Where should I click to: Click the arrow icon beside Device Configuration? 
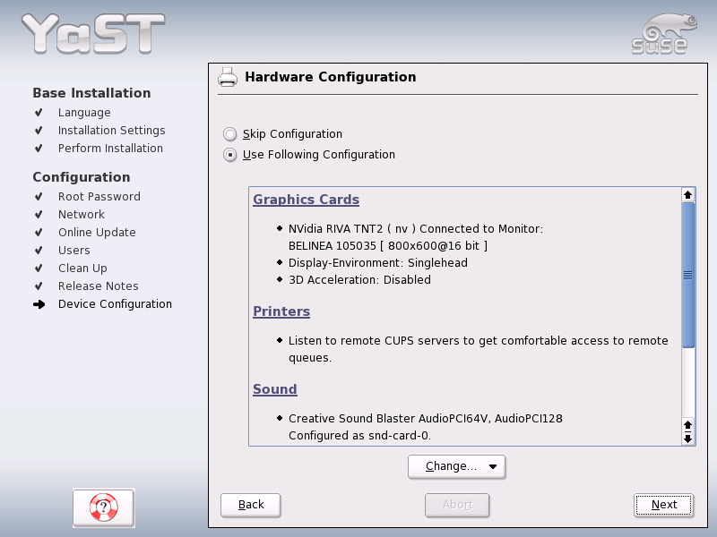(x=39, y=304)
